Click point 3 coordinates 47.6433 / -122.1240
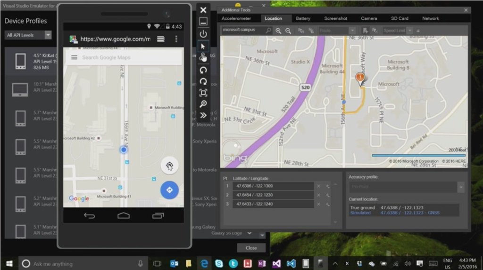Image resolution: width=483 pixels, height=270 pixels. click(x=273, y=204)
